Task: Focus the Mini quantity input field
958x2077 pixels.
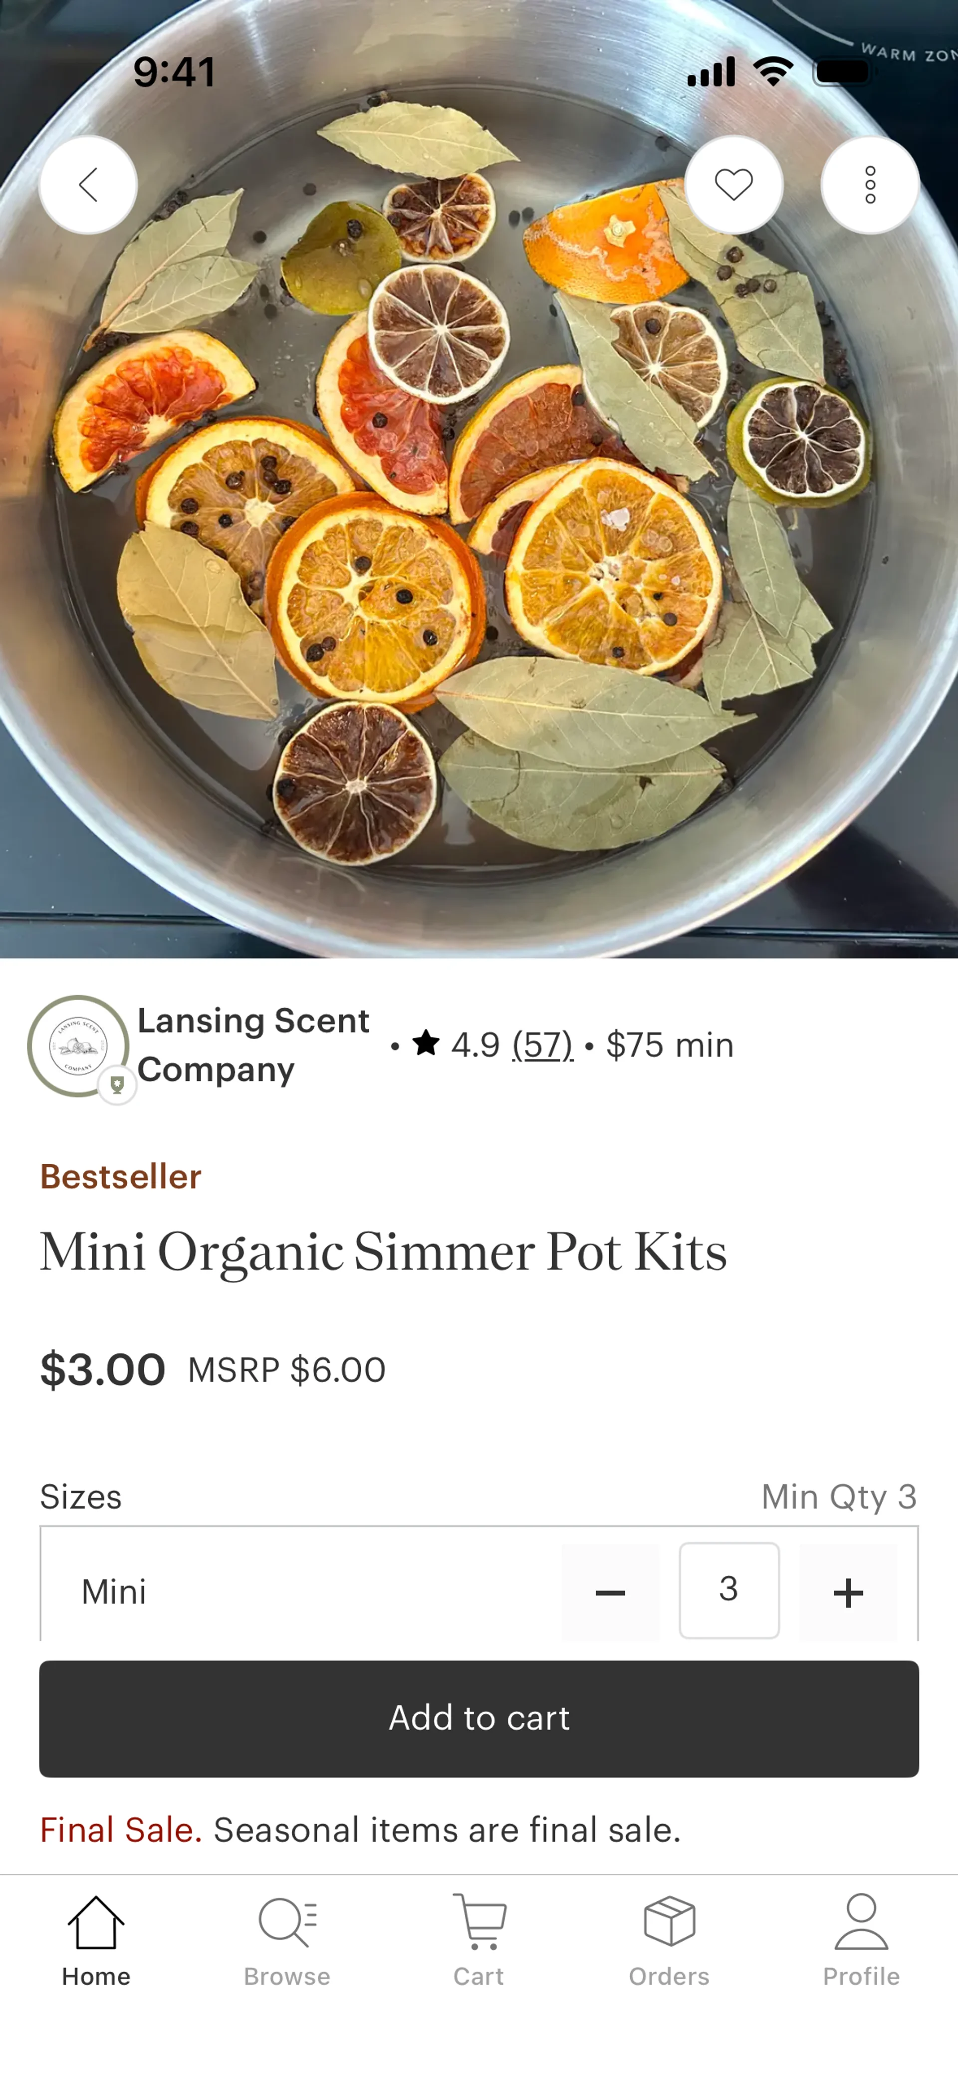Action: click(728, 1590)
